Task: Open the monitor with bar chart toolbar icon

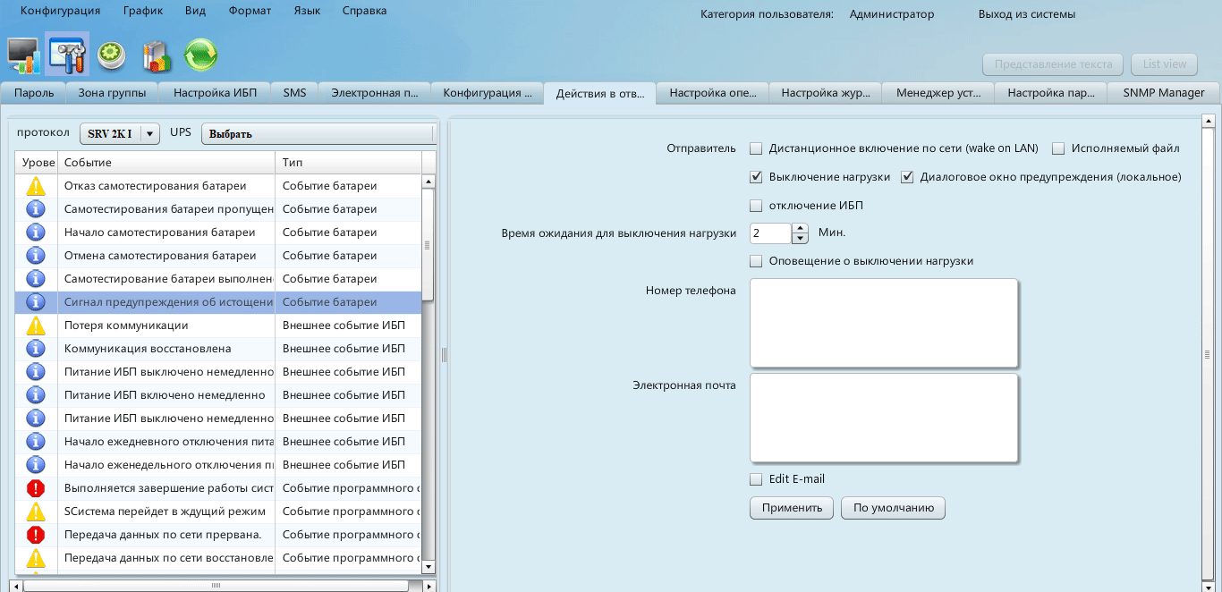Action: coord(25,56)
